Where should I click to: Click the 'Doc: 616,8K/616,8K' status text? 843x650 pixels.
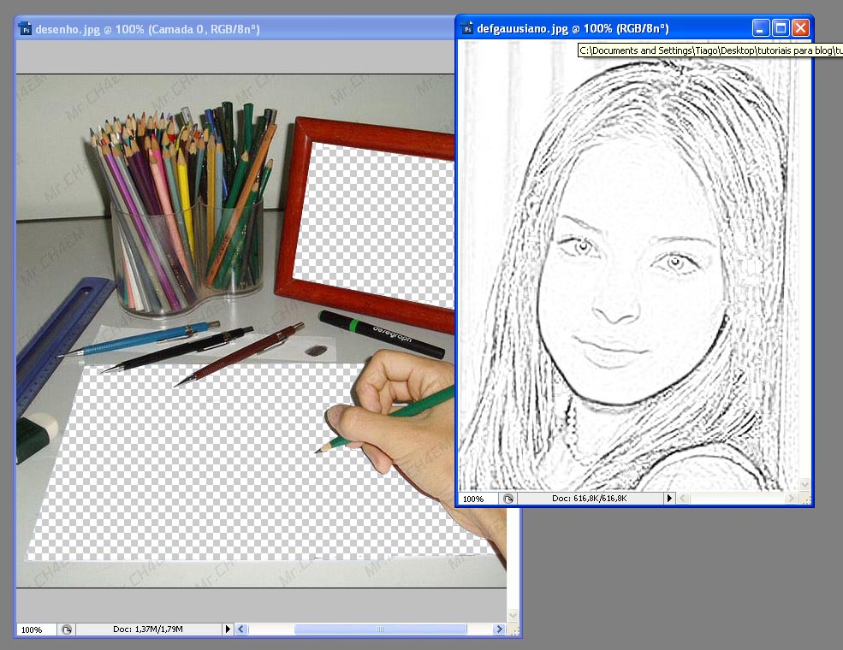[589, 499]
